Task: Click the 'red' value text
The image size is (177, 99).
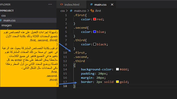Action: [x=99, y=19]
